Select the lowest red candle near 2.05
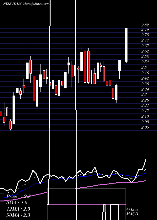The height and width of the screenshot is (220, 157). pos(10,125)
